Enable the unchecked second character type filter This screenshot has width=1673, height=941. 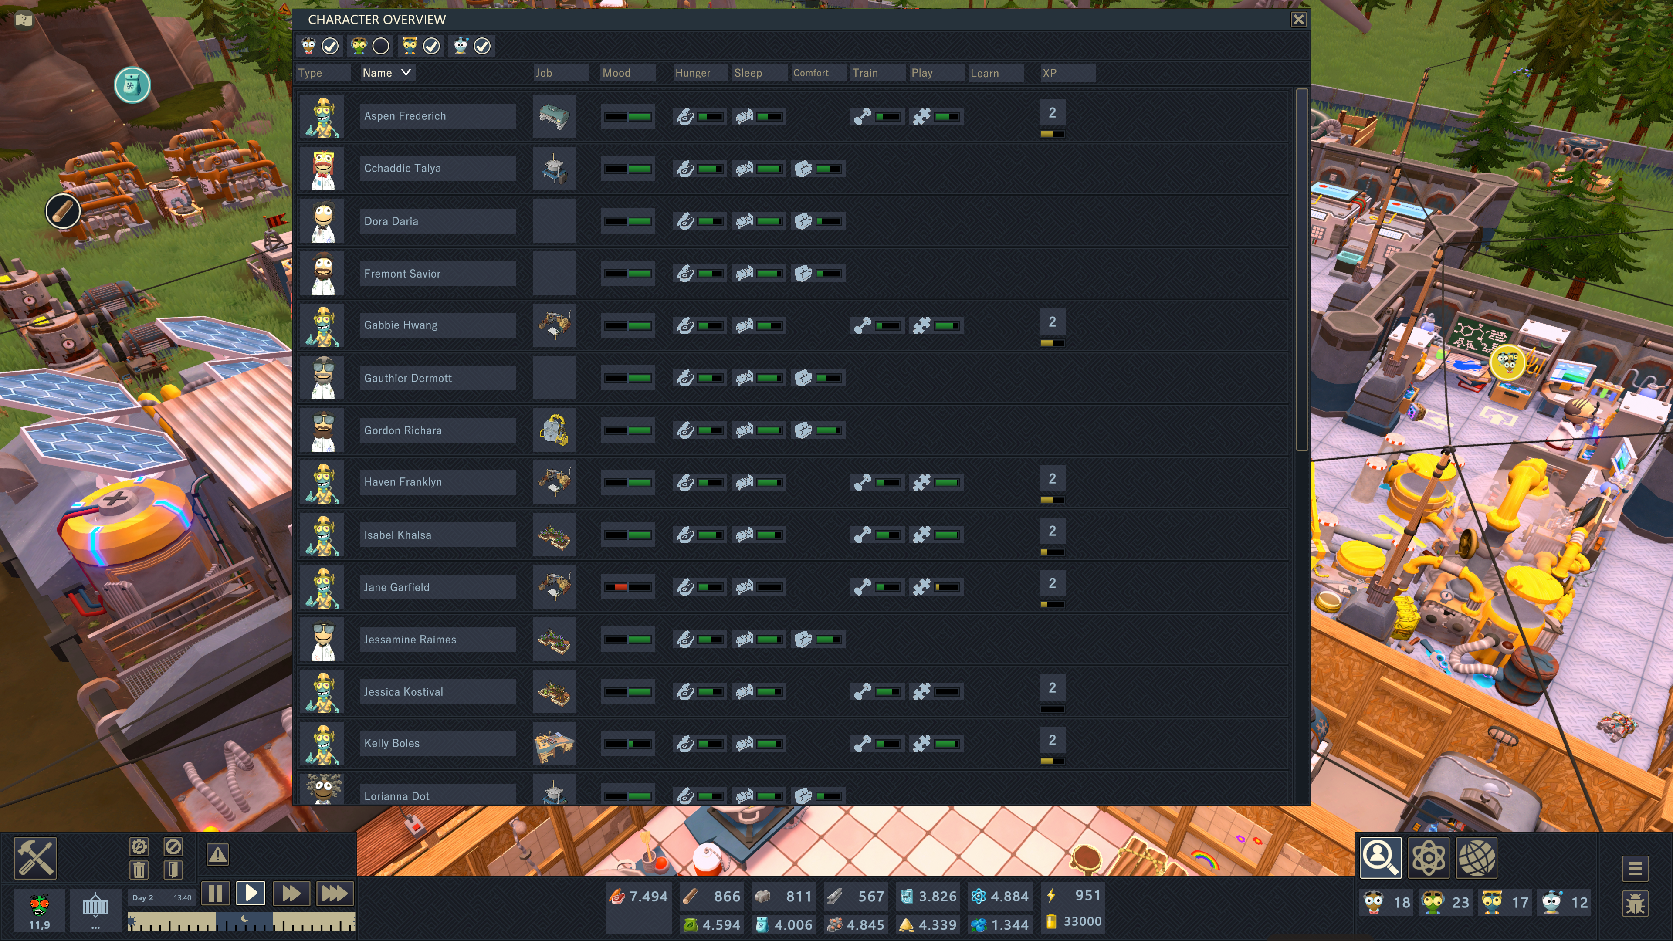coord(381,46)
